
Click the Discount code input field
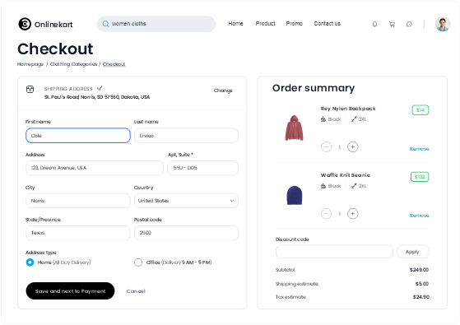(334, 252)
